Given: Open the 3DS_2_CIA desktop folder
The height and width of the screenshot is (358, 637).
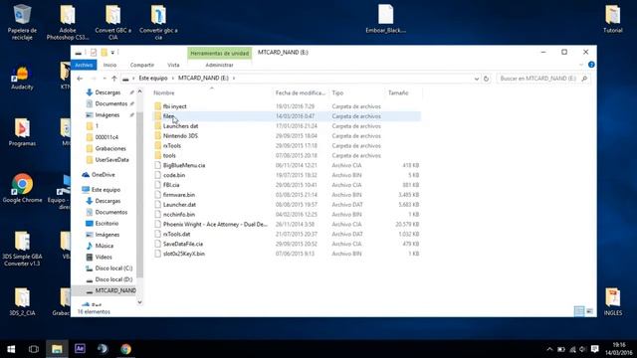Looking at the screenshot, I should 22,301.
